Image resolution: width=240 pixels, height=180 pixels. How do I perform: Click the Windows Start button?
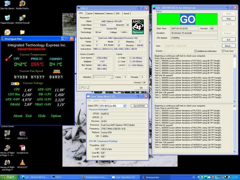pyautogui.click(x=9, y=177)
